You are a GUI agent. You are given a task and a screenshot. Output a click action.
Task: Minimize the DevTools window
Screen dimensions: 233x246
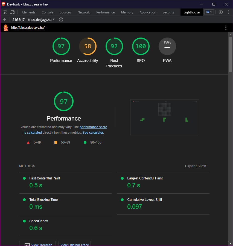tap(201, 4)
